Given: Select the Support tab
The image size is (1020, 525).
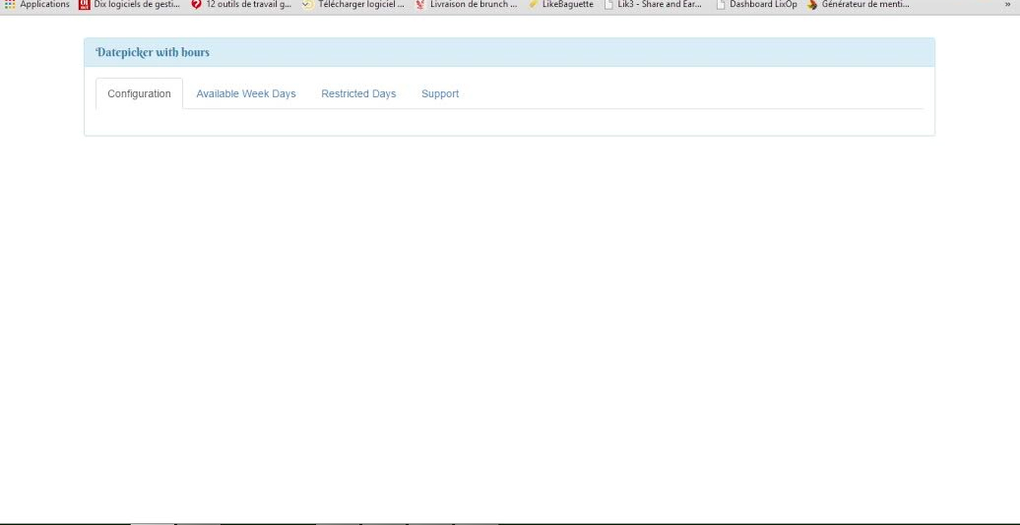Looking at the screenshot, I should click(x=440, y=93).
